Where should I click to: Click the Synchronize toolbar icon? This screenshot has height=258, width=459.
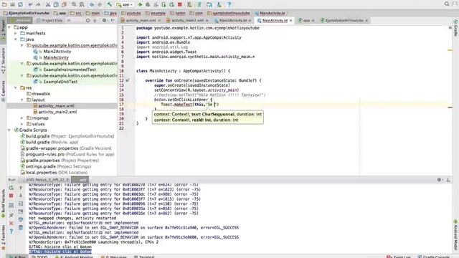point(20,4)
